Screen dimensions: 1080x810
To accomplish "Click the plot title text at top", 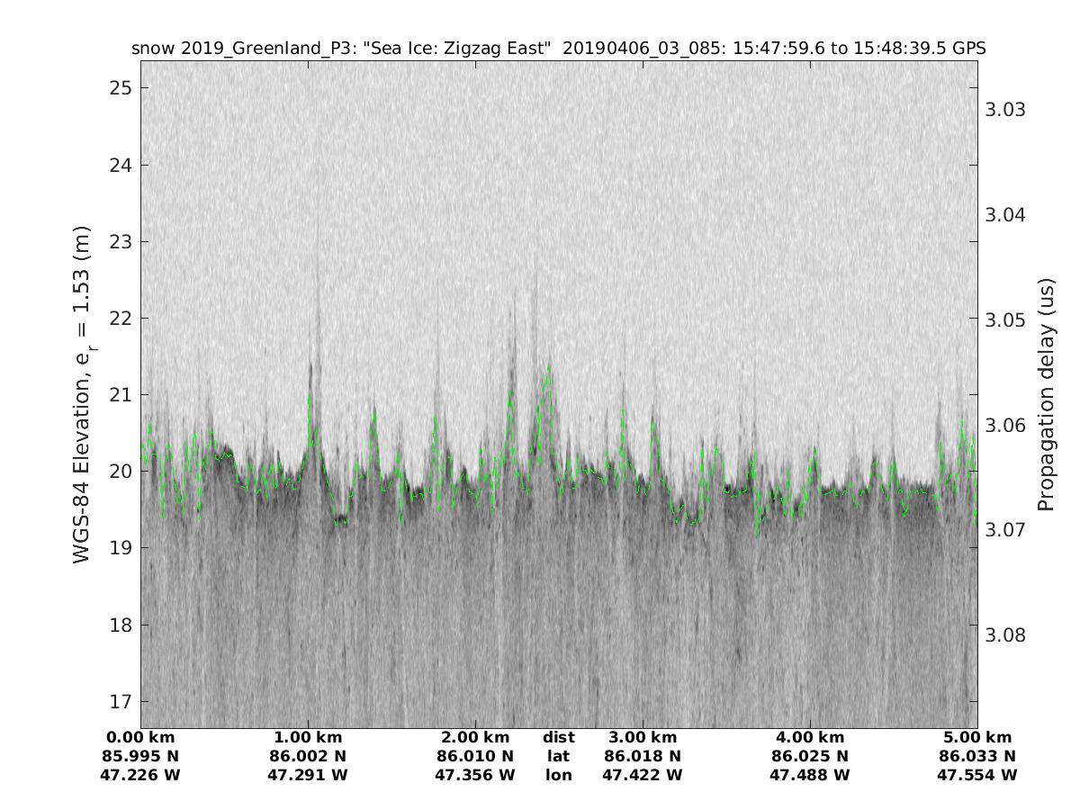I will click(558, 49).
